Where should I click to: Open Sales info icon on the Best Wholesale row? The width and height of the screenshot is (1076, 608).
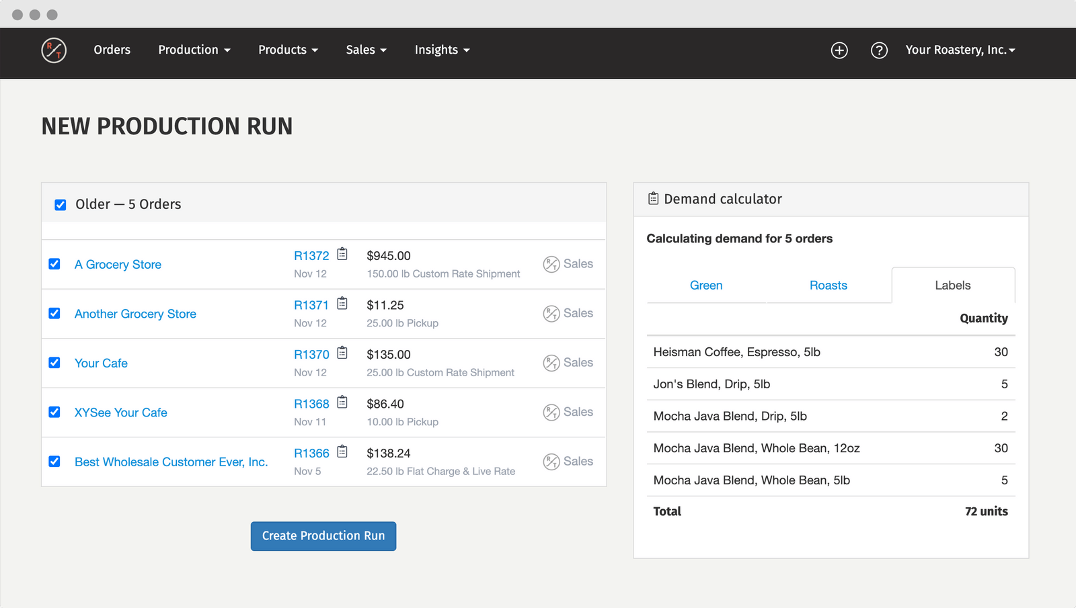551,461
